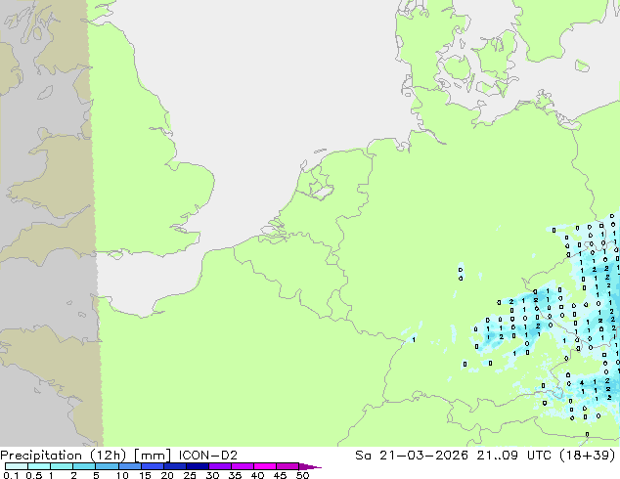The height and width of the screenshot is (479, 620).
Task: Click the legend label '50'
Action: pyautogui.click(x=302, y=475)
